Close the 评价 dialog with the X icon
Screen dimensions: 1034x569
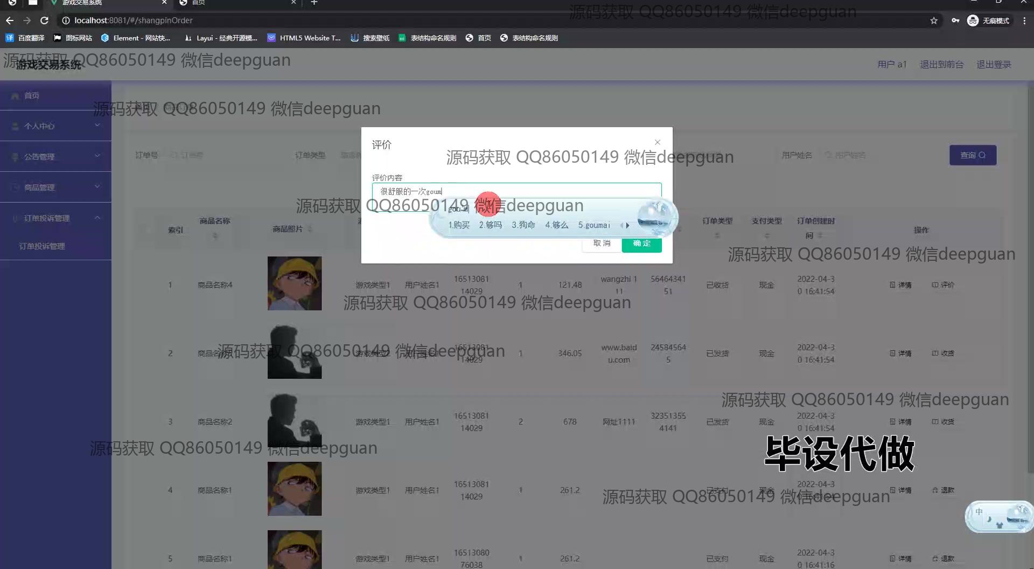(657, 142)
